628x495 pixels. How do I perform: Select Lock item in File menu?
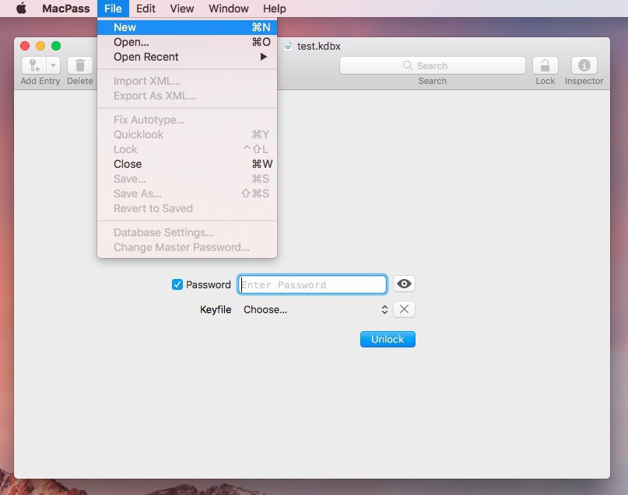(x=187, y=149)
